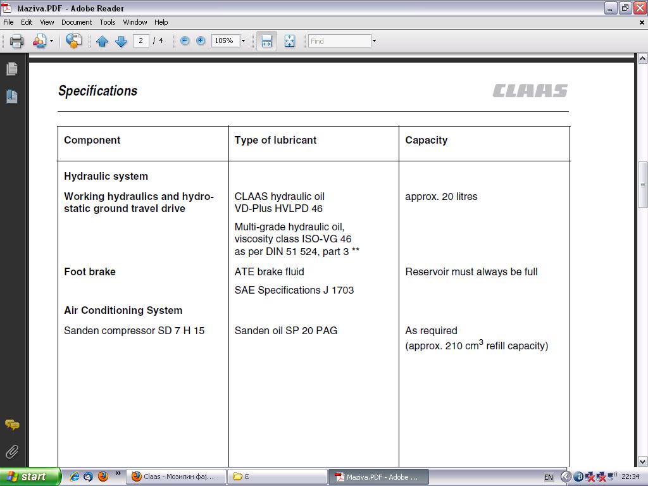Launch Firefox from Quick Launch

[x=103, y=477]
